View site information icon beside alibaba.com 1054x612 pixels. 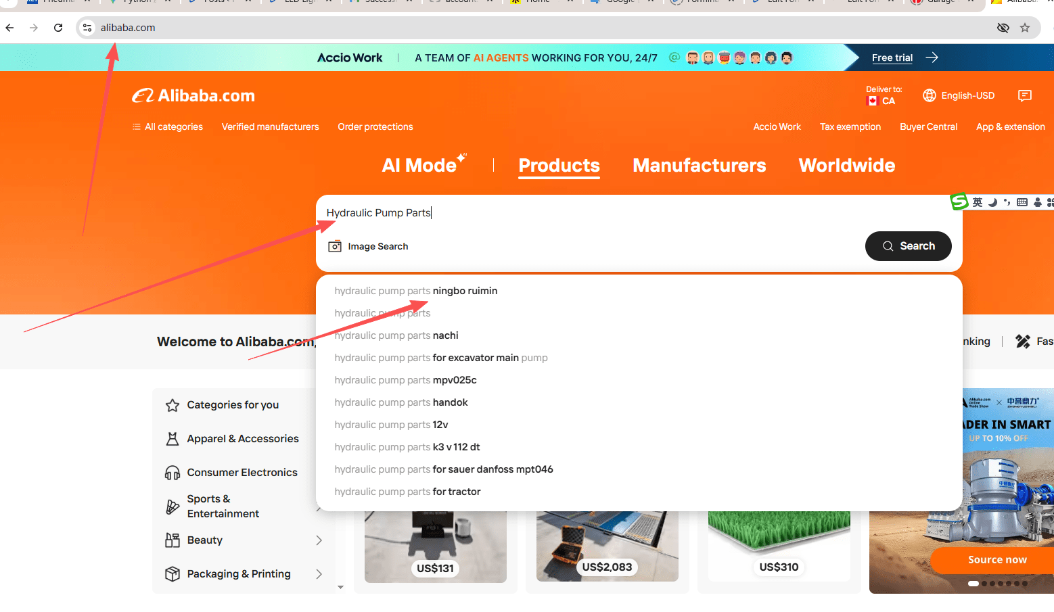[x=87, y=28]
